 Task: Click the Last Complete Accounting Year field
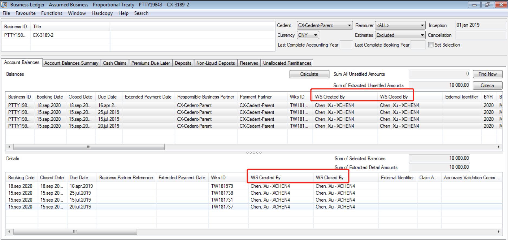coord(346,45)
